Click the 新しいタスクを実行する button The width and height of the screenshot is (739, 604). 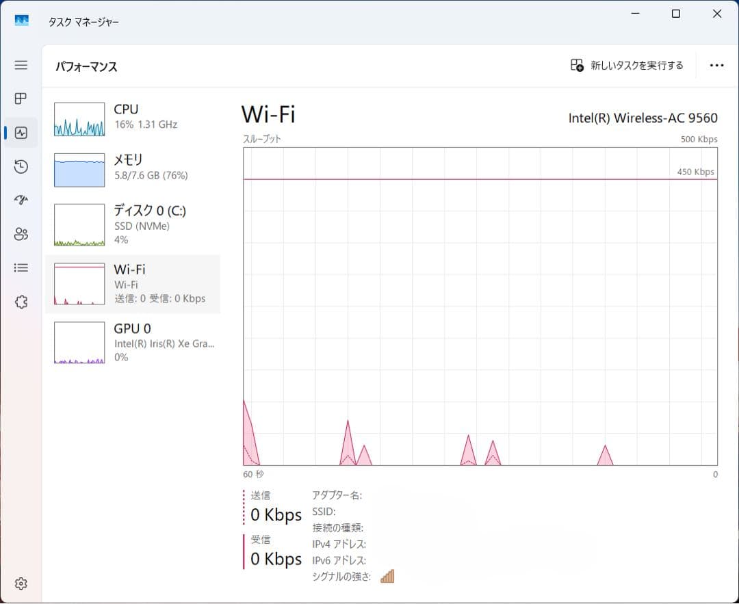pos(626,65)
